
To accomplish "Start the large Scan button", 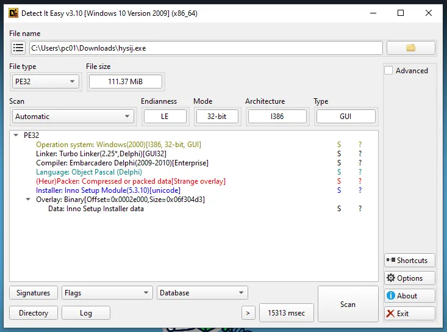I will 348,304.
